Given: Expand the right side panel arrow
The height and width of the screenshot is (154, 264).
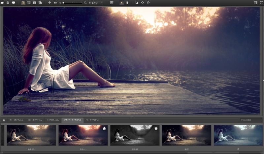Looking at the screenshot, I should point(263,80).
